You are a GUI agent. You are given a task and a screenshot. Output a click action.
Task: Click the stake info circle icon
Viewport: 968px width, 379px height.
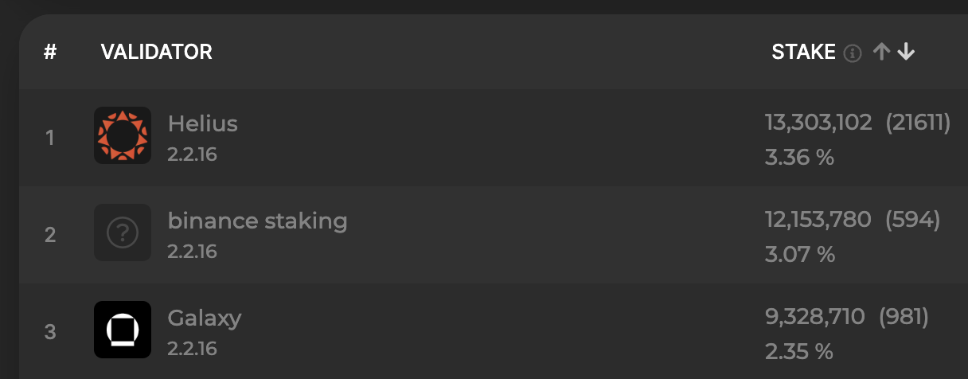(853, 53)
